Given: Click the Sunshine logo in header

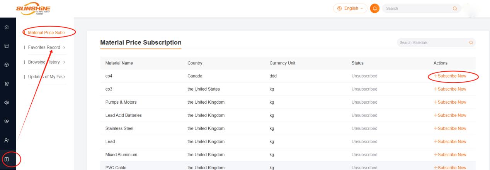Looking at the screenshot, I should pyautogui.click(x=34, y=8).
